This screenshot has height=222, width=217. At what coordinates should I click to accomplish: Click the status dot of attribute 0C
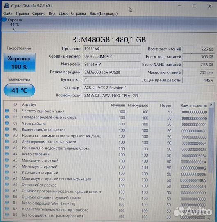pyautogui.click(x=7, y=129)
